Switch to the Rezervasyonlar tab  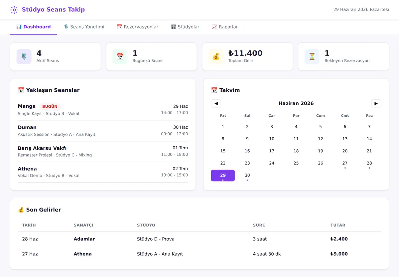tap(137, 27)
